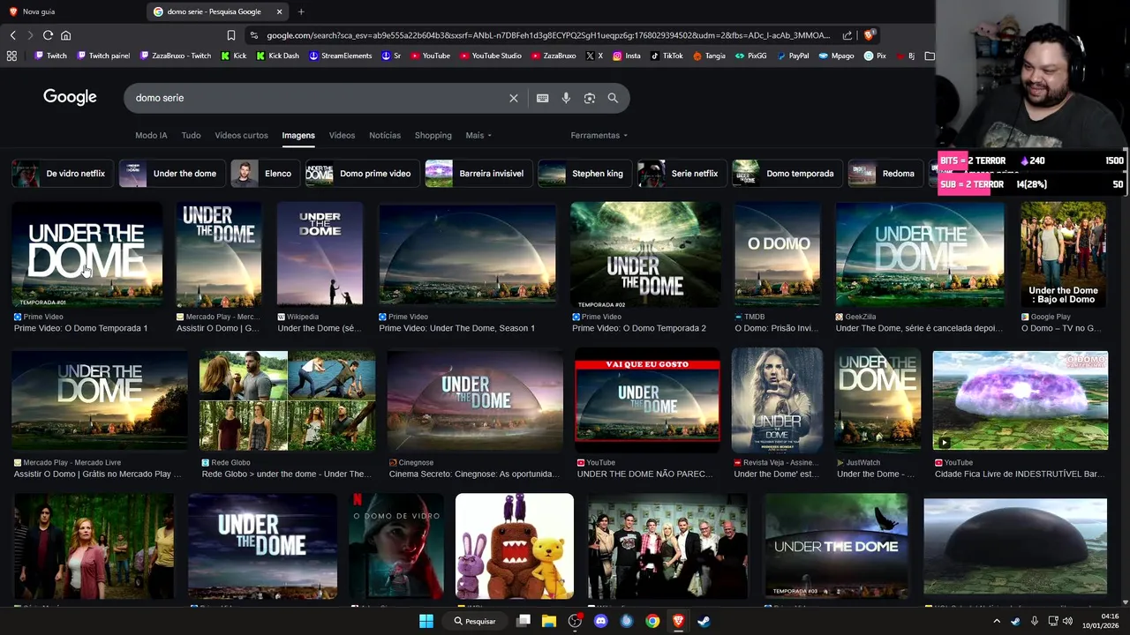
Task: Open the Brave Shields lion icon
Action: [x=869, y=35]
